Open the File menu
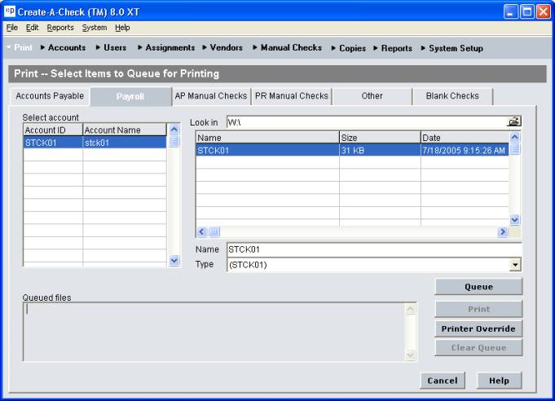 pos(12,28)
